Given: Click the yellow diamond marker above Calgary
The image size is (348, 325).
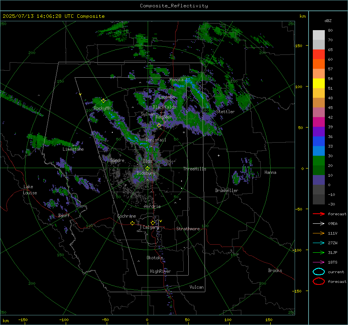Looking at the screenshot, I should point(153,223).
